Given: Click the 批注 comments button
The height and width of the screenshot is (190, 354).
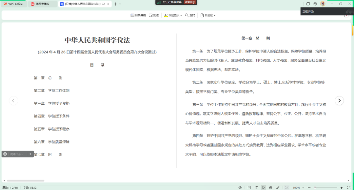Looking at the screenshot, I should (x=154, y=15).
